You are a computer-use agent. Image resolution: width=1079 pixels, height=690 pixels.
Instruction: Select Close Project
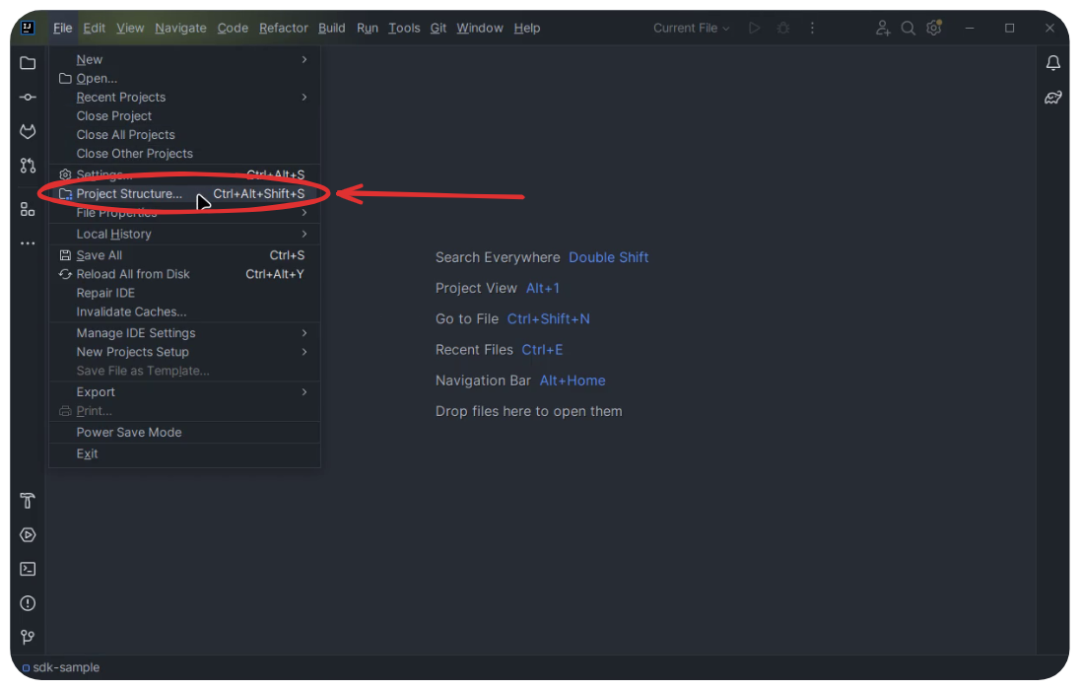[184, 116]
